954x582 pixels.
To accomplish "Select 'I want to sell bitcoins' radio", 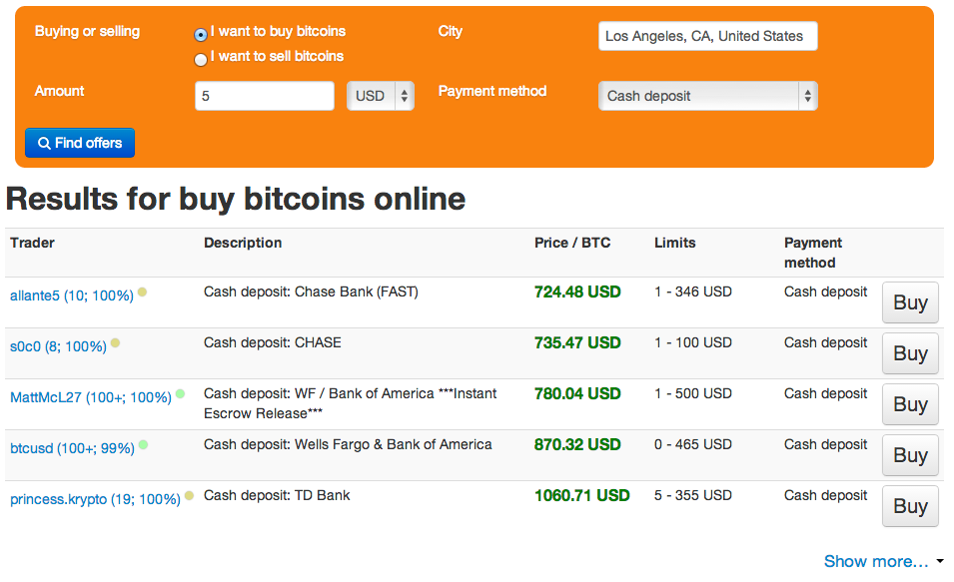I will (x=201, y=59).
